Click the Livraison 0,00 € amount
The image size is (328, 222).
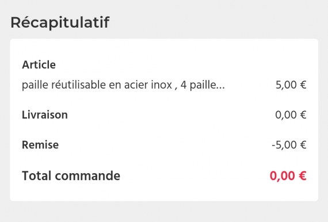click(x=291, y=115)
